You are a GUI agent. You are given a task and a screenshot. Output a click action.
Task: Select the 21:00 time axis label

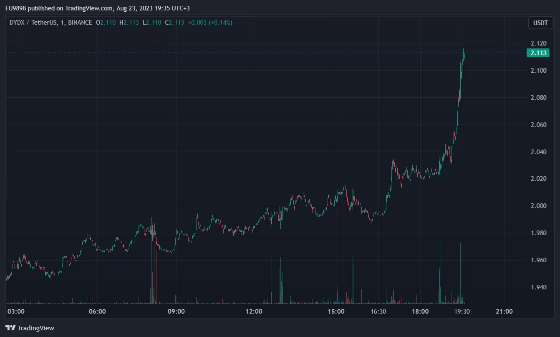click(504, 312)
